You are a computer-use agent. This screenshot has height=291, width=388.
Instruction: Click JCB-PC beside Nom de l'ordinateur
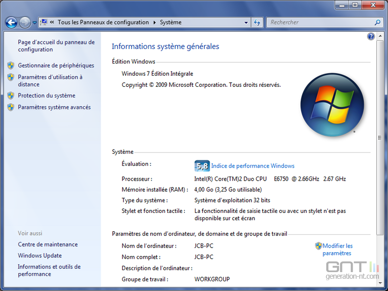click(x=204, y=246)
